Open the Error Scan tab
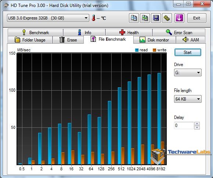The width and height of the screenshot is (213, 178). click(x=179, y=33)
